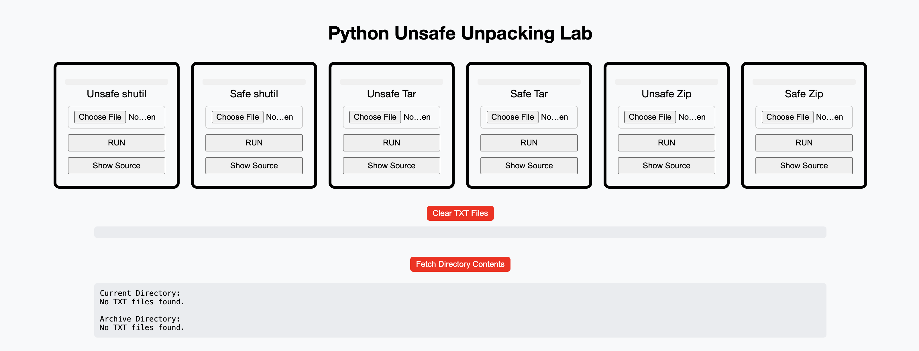Fetch Directory Contents

pyautogui.click(x=460, y=264)
